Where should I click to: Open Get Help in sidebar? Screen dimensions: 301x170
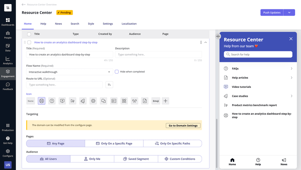(x=8, y=140)
